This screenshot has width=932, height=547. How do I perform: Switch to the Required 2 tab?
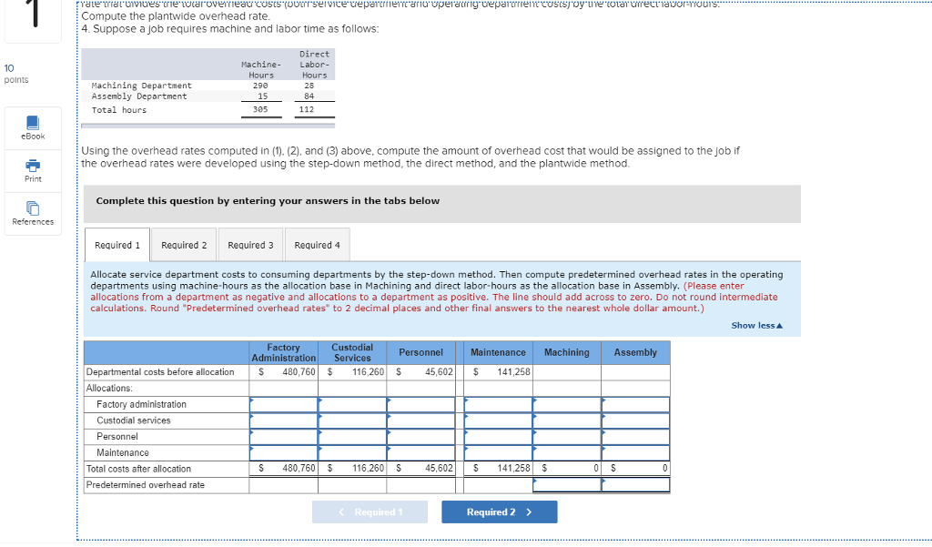click(184, 244)
